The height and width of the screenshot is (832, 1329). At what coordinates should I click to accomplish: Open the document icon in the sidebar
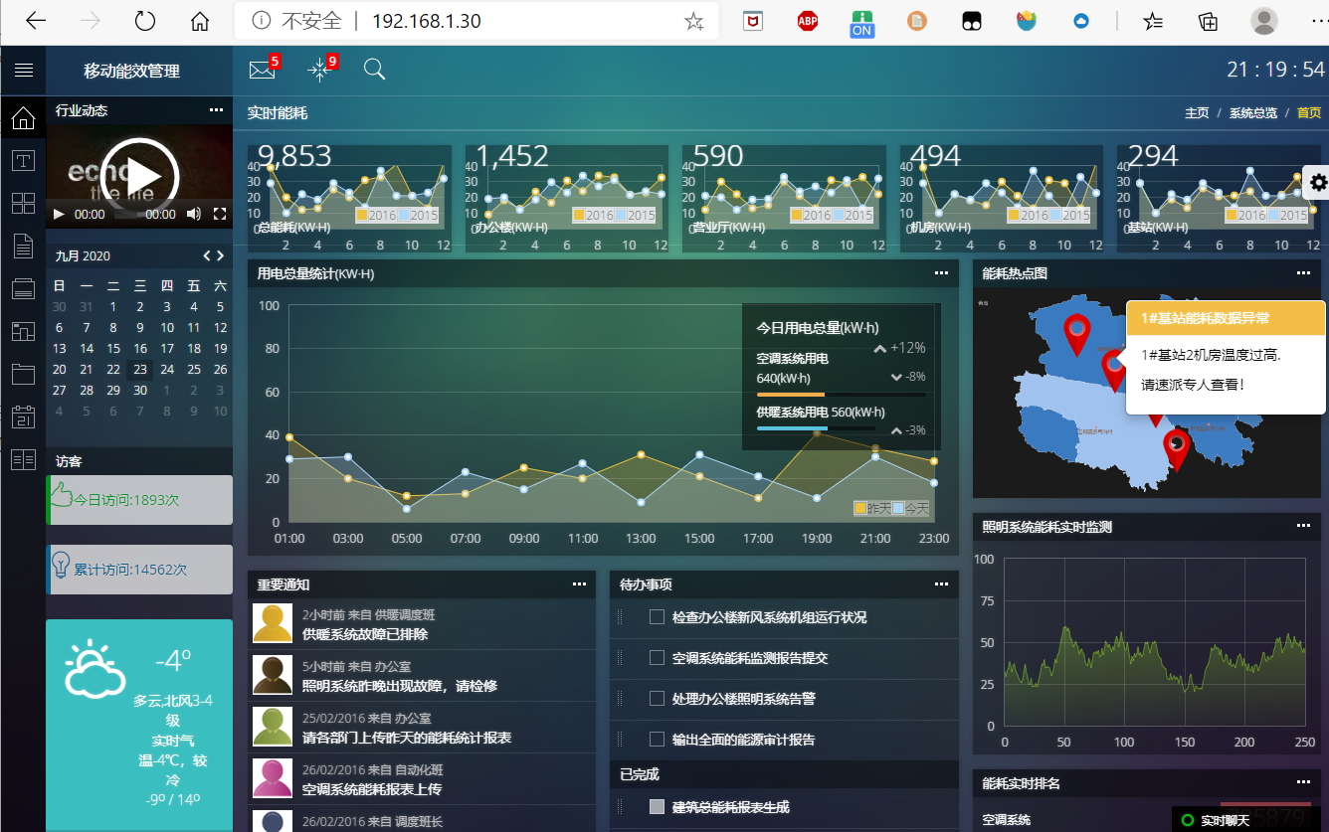click(x=23, y=247)
